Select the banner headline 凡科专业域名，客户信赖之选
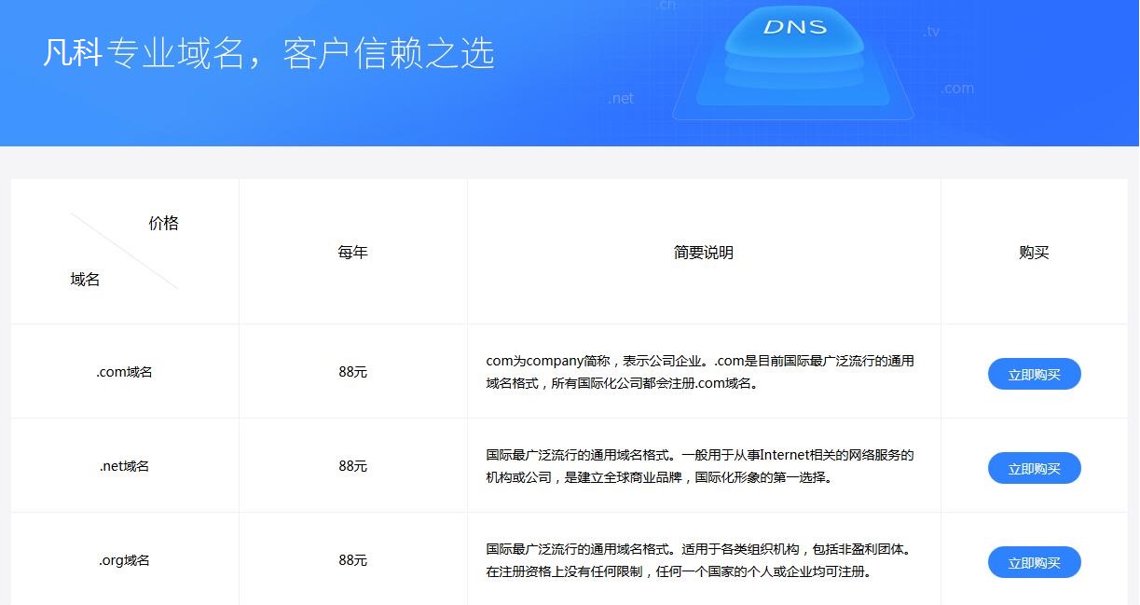Viewport: 1140px width, 605px height. pyautogui.click(x=269, y=55)
